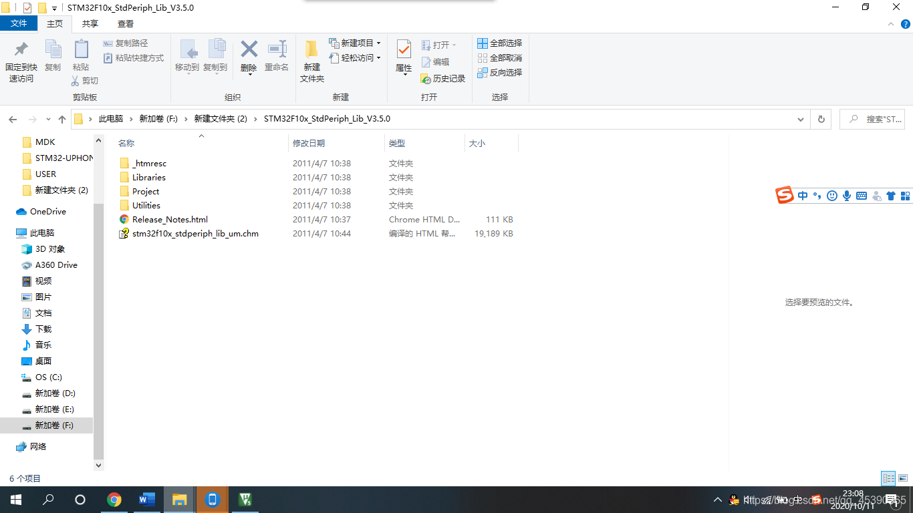Click the Move To (移动到) icon
Screen dimensions: 913x513
pos(187,49)
